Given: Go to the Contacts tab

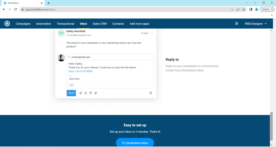Looking at the screenshot, I should tap(118, 24).
